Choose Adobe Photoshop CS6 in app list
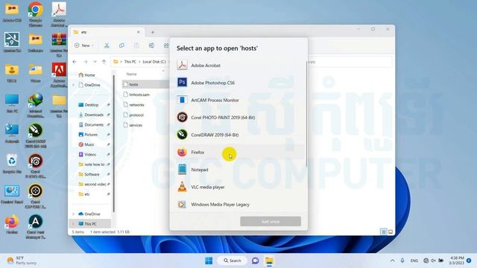 (x=238, y=83)
